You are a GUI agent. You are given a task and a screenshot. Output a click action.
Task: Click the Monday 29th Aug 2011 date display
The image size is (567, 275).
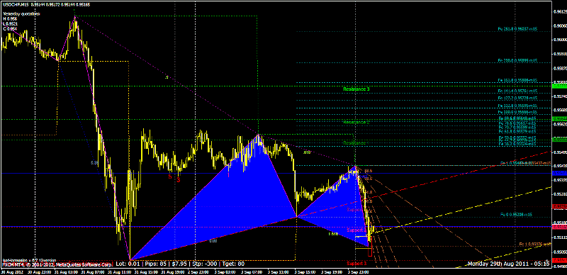(x=509, y=264)
